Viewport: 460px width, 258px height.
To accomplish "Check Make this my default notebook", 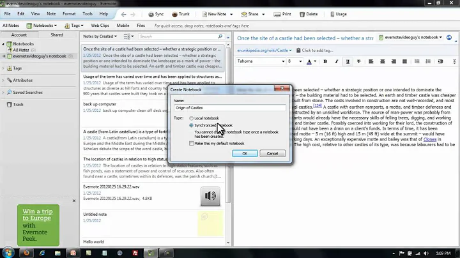I will click(191, 143).
